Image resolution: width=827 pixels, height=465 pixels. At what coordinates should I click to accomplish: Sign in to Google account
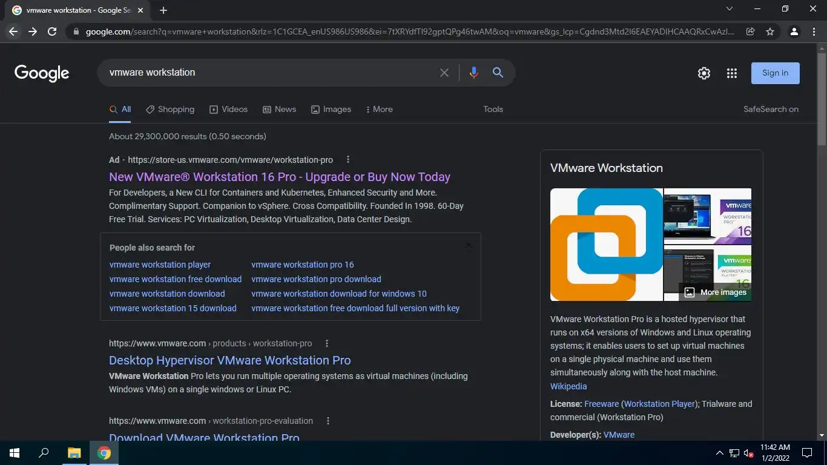[x=775, y=73]
